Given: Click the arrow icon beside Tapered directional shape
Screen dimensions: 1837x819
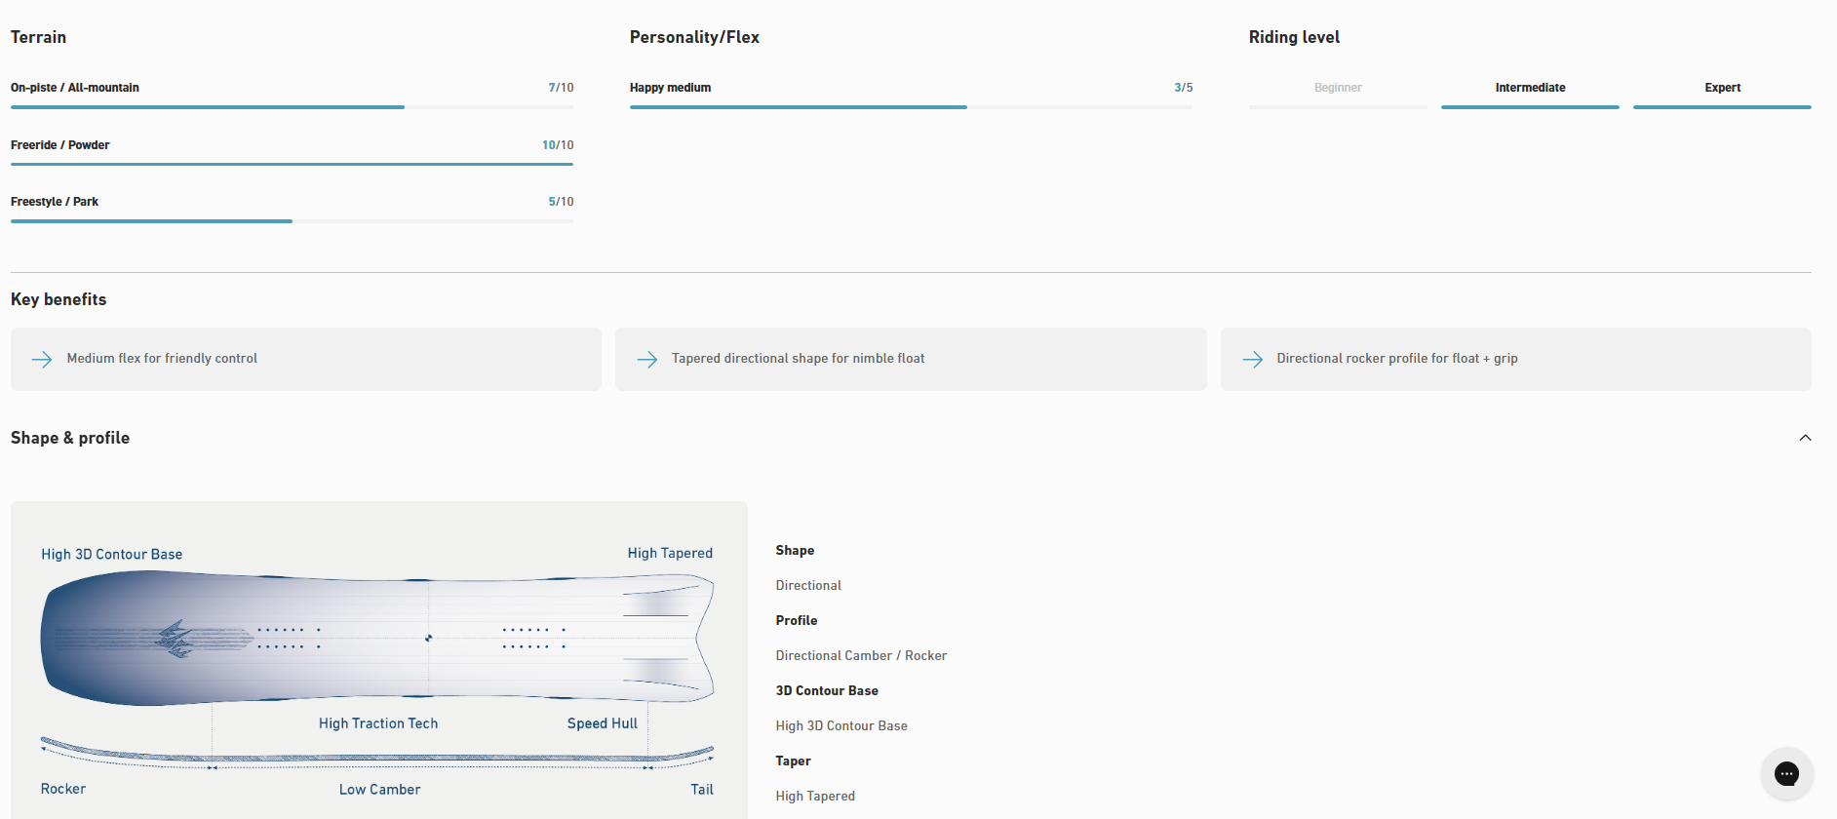Looking at the screenshot, I should coord(647,360).
